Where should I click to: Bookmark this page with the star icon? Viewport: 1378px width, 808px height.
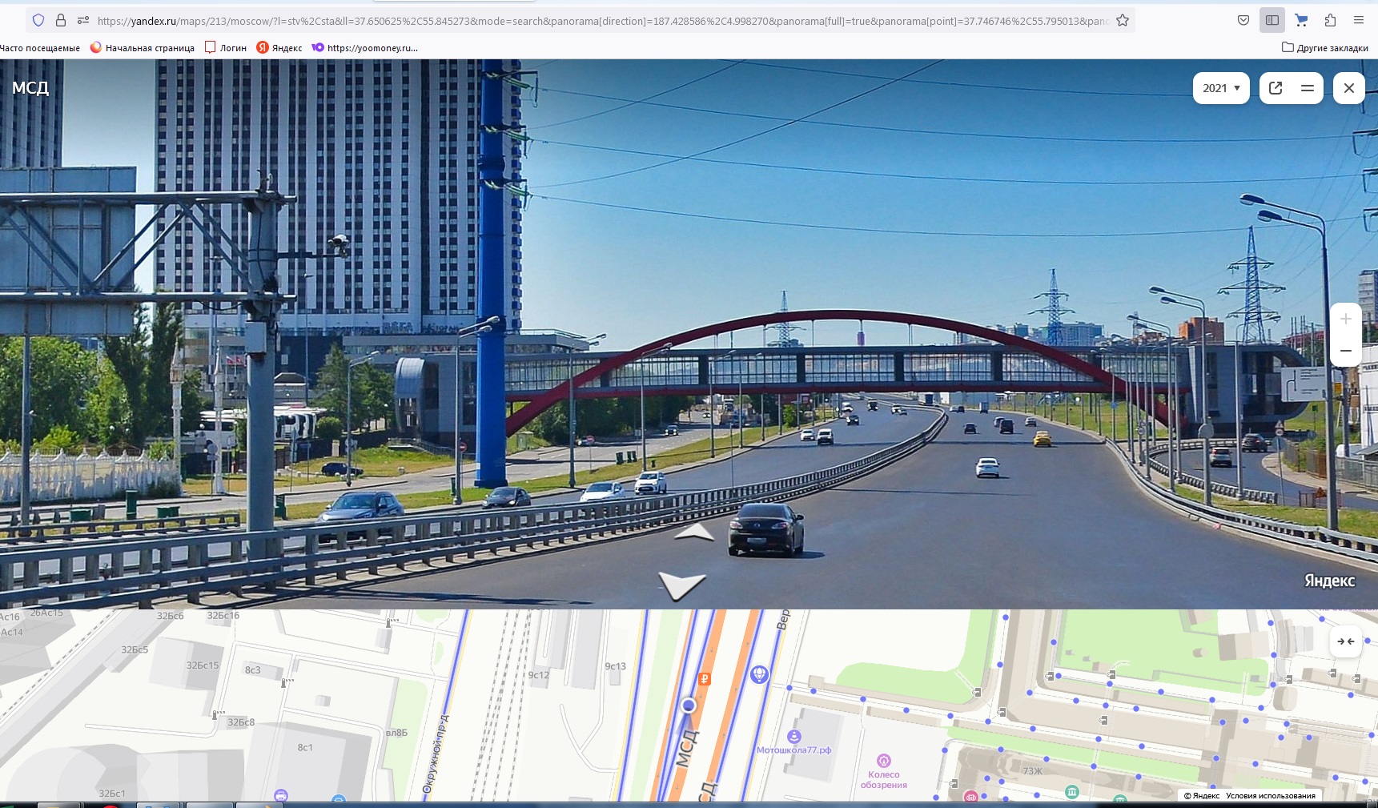click(x=1123, y=21)
